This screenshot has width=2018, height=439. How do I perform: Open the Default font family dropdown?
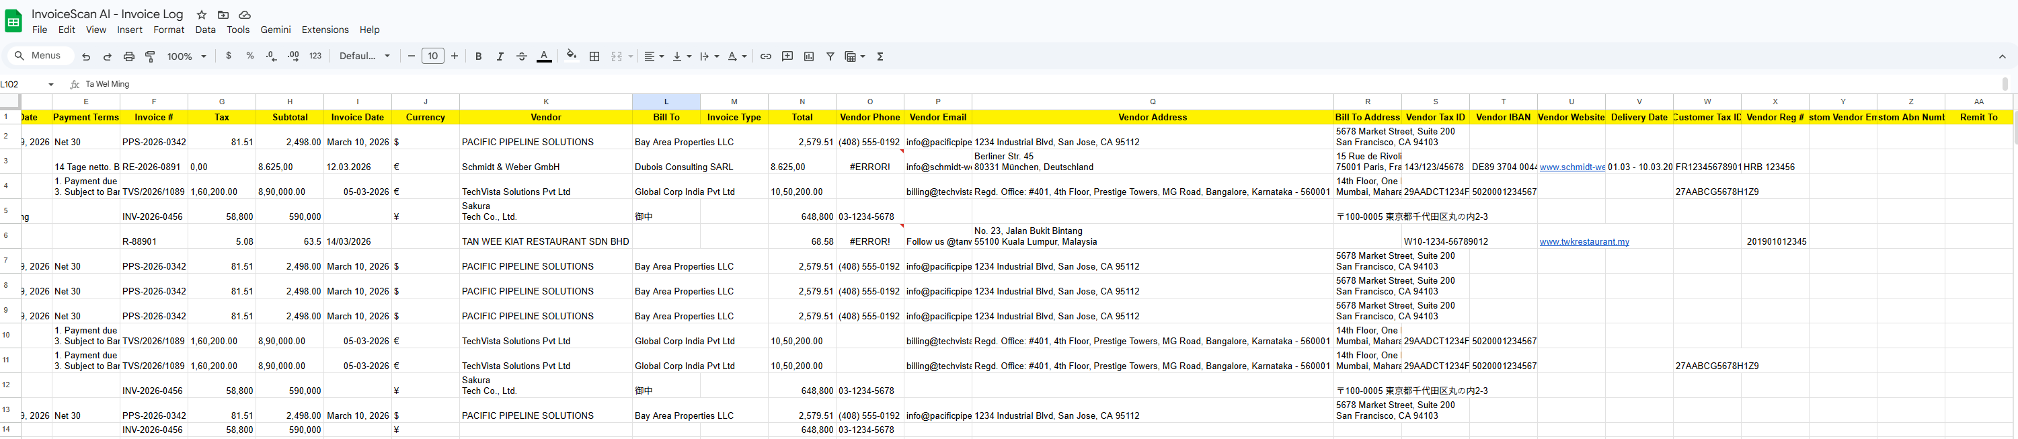point(364,56)
